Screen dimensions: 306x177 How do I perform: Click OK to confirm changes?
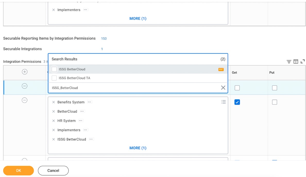click(18, 171)
